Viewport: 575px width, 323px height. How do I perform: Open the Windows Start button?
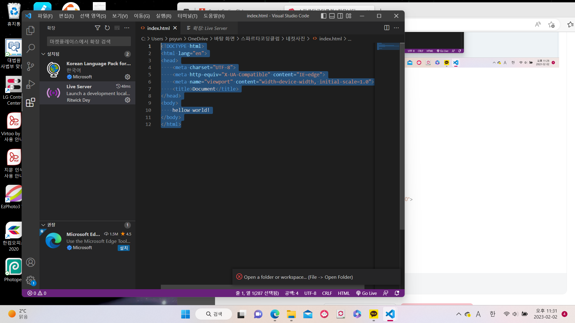(x=186, y=314)
